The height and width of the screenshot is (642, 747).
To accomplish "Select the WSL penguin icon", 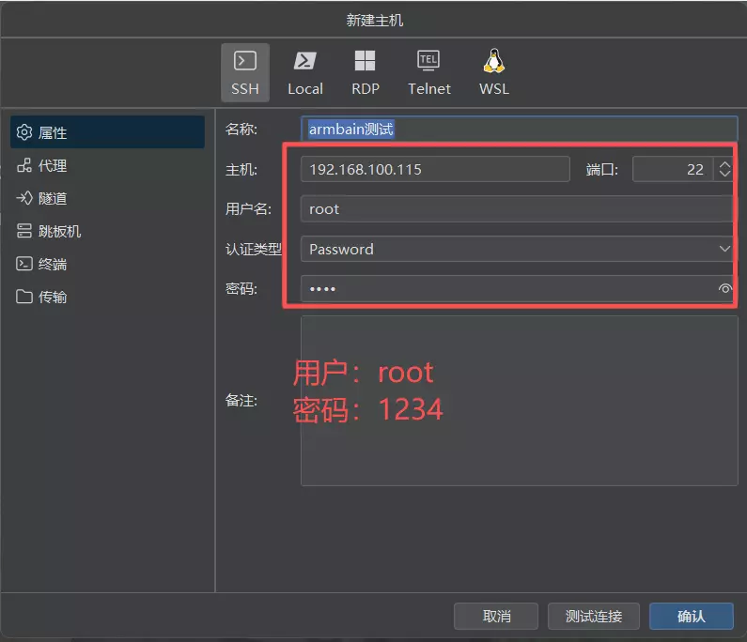I will [x=494, y=72].
